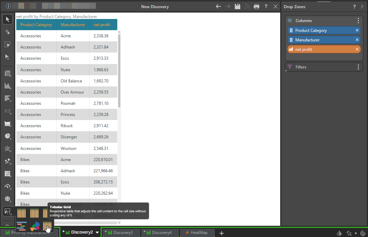Open the area chart visualization type
The width and height of the screenshot is (368, 237).
(7, 123)
